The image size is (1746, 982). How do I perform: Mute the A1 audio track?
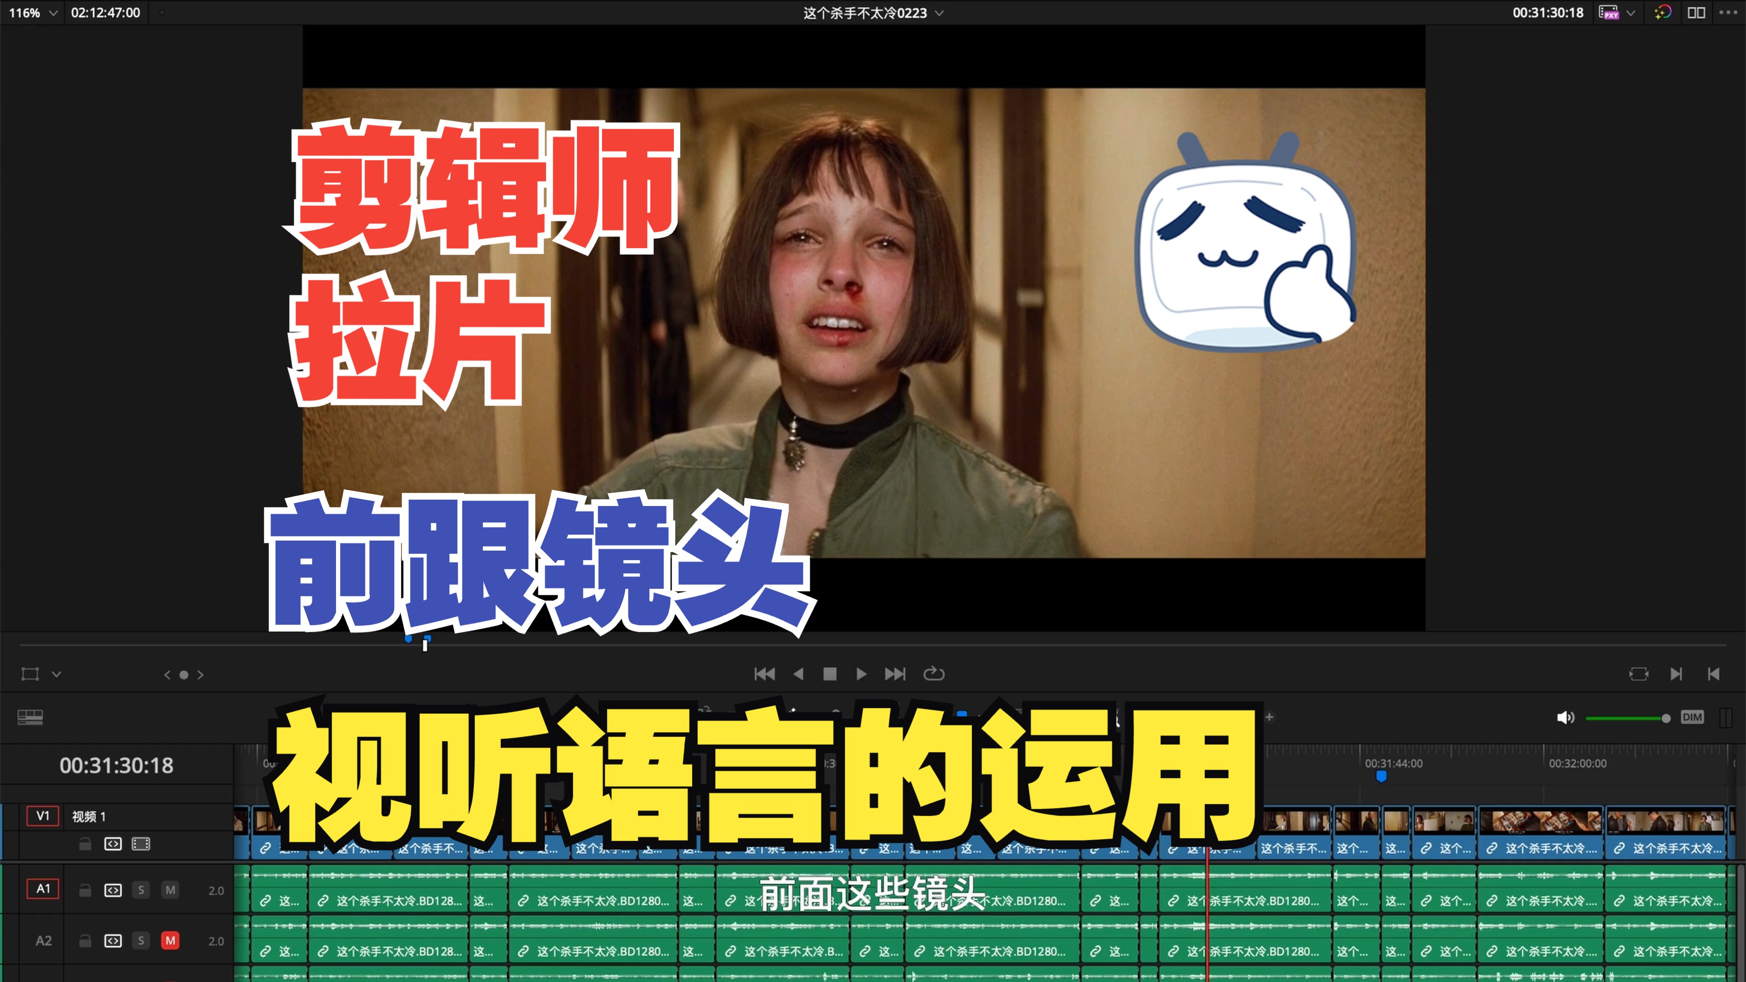click(170, 890)
